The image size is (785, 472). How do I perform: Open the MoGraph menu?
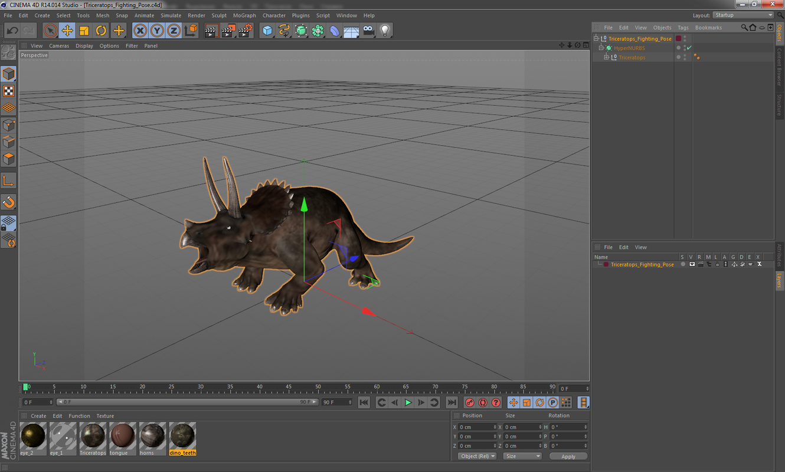244,15
